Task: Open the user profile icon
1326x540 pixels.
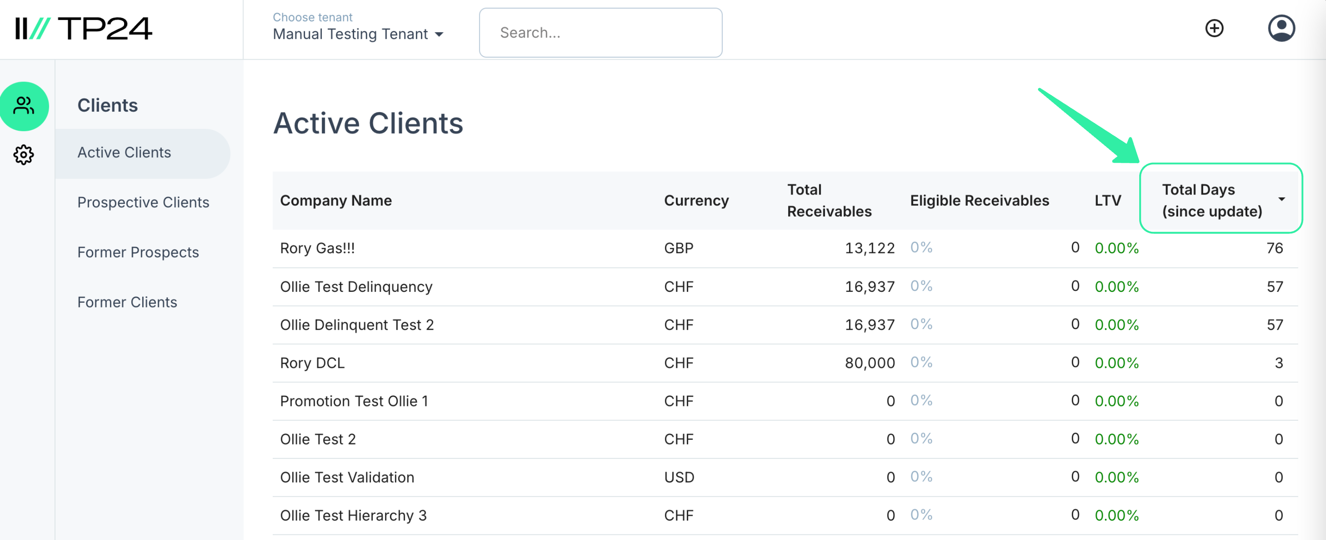Action: coord(1282,28)
